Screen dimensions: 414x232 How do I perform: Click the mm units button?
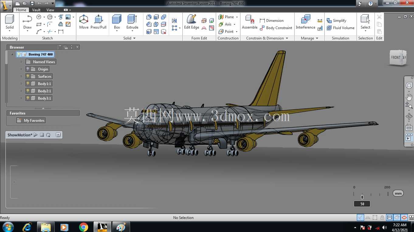398,193
